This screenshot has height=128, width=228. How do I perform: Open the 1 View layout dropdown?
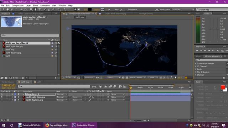pyautogui.click(x=153, y=78)
